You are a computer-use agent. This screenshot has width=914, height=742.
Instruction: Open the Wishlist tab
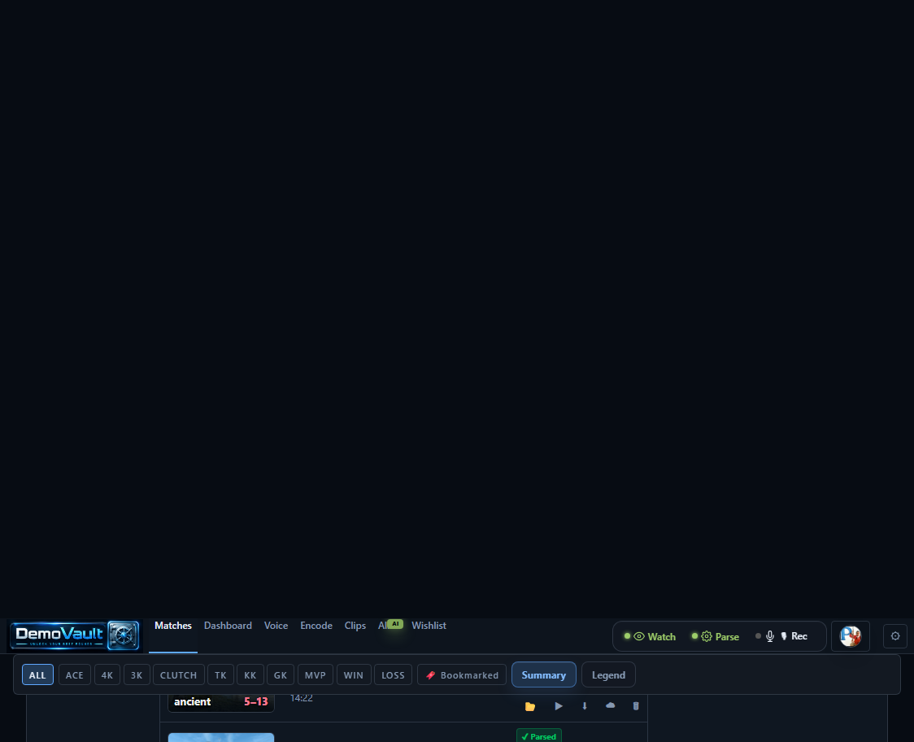pyautogui.click(x=429, y=626)
